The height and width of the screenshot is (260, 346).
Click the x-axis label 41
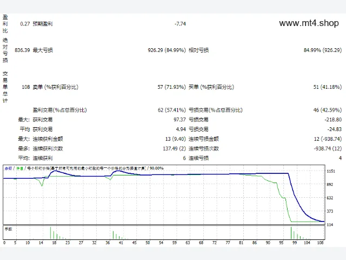coord(121,243)
